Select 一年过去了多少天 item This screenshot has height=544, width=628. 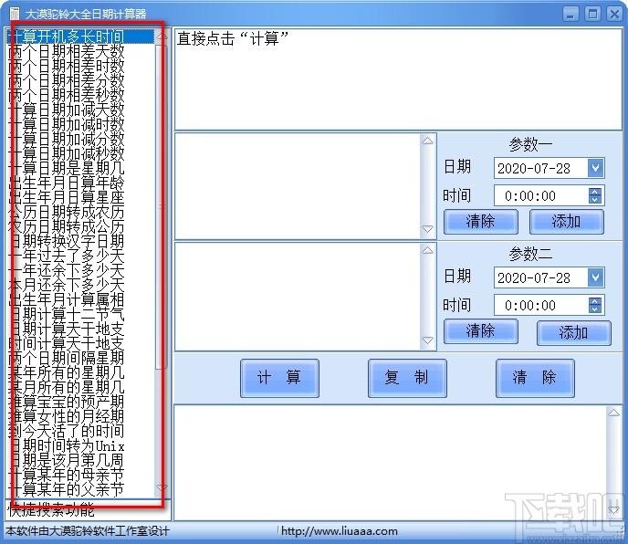pos(80,256)
